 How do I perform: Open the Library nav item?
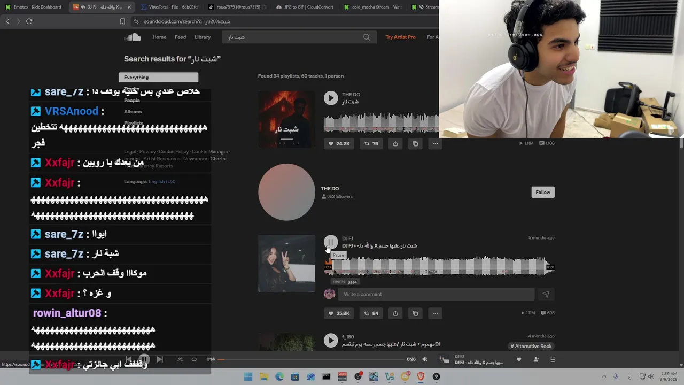coord(202,37)
